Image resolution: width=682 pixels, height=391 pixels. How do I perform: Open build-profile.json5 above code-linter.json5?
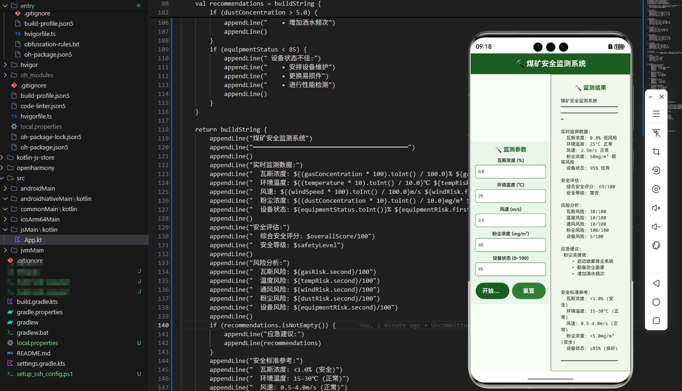45,96
